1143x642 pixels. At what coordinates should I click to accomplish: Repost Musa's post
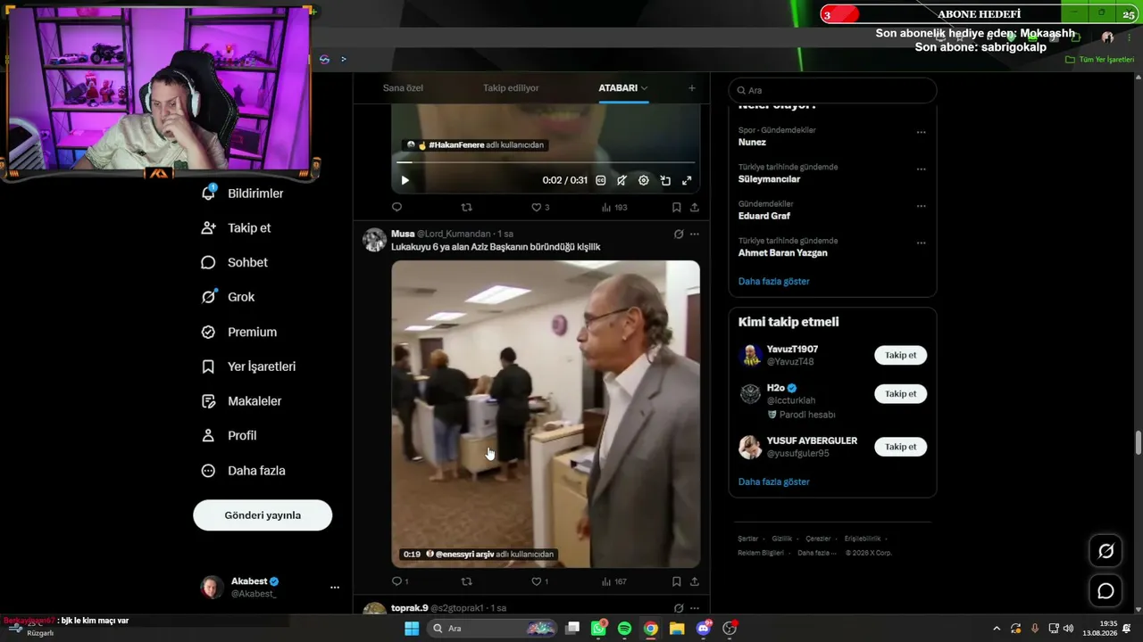(x=466, y=581)
